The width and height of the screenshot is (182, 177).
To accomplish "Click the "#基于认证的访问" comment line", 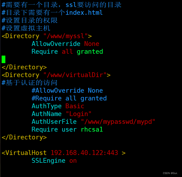I will pyautogui.click(x=29, y=83).
